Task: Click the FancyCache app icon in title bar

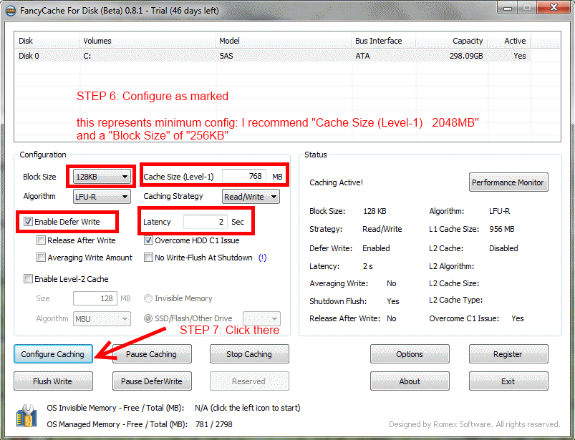Action: (x=11, y=11)
